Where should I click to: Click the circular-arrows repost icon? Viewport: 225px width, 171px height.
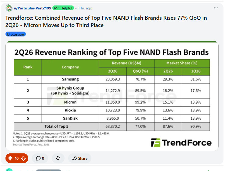(x=58, y=158)
